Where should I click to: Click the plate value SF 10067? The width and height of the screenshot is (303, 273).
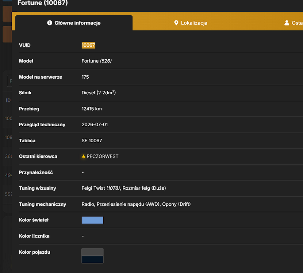tap(92, 141)
